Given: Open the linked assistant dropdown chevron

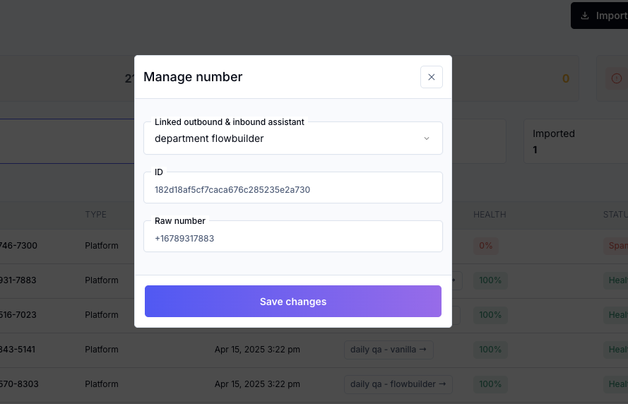Looking at the screenshot, I should point(427,138).
